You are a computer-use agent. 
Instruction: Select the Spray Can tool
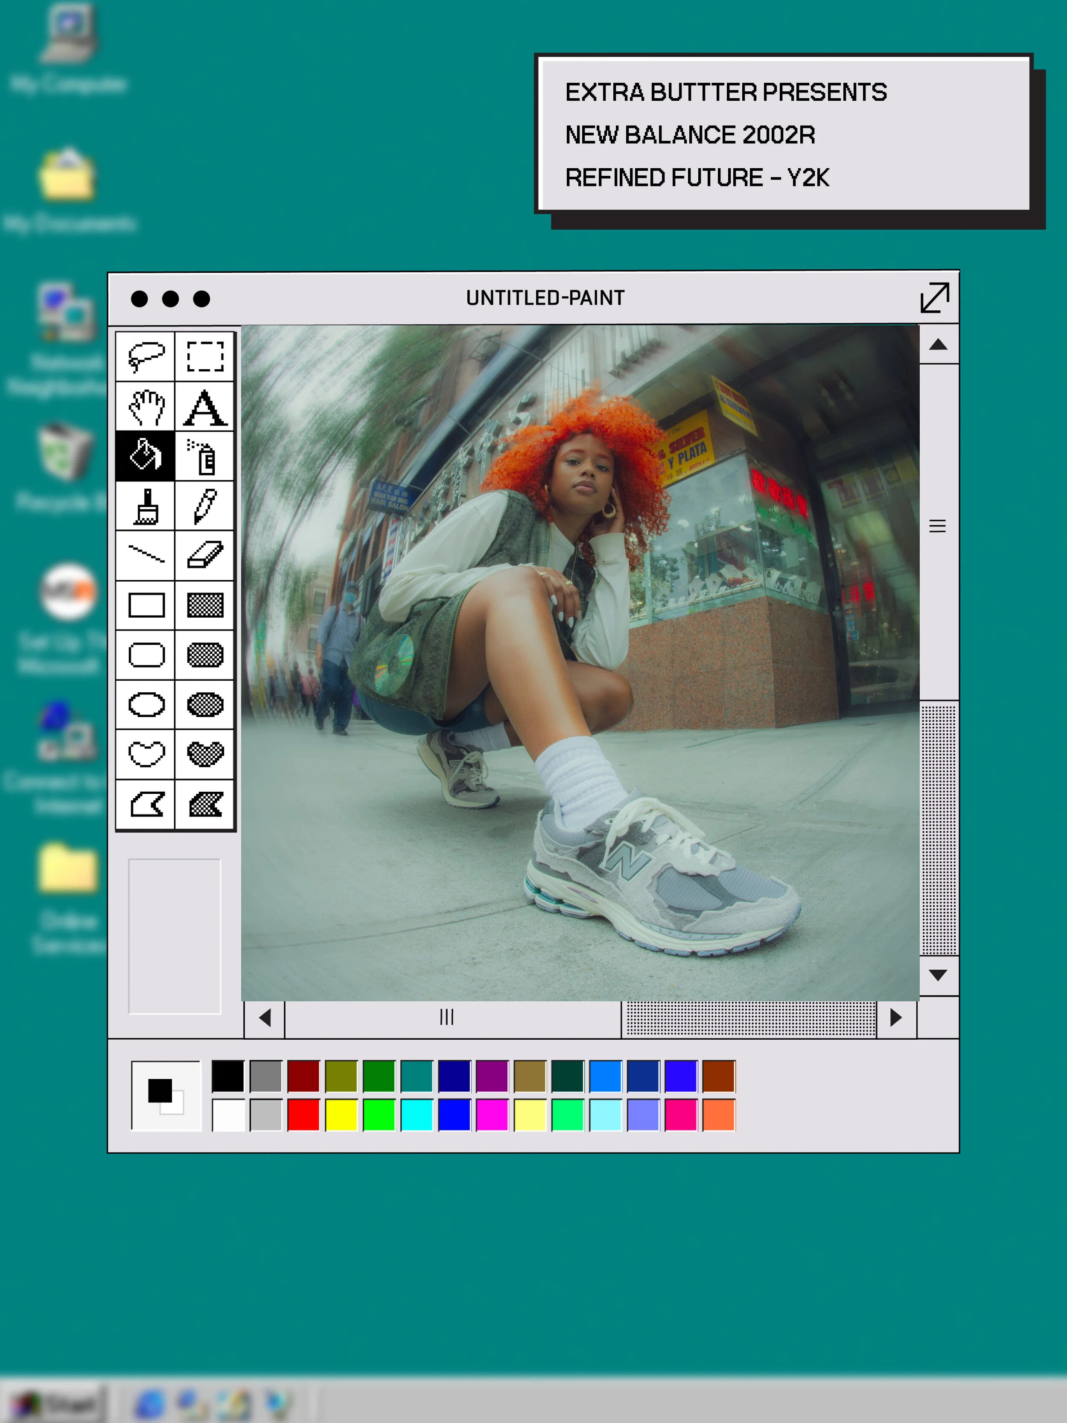click(205, 456)
